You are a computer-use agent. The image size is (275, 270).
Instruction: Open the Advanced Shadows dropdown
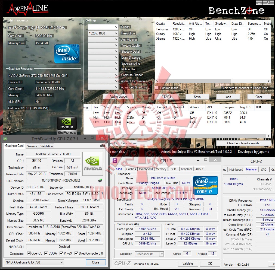click(x=103, y=87)
